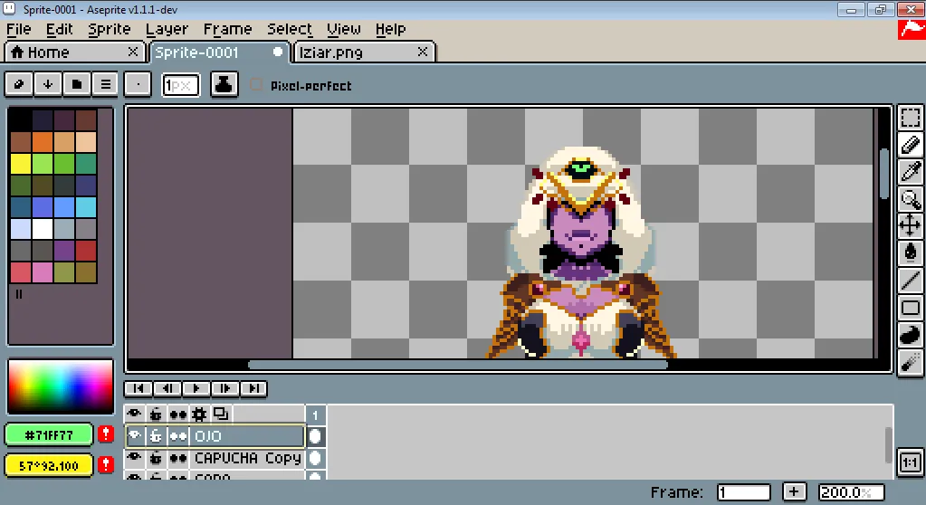Select the Contour tool
Viewport: 926px width, 505px height.
[910, 334]
